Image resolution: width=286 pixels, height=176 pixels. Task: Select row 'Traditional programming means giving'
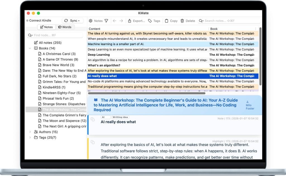(173, 87)
